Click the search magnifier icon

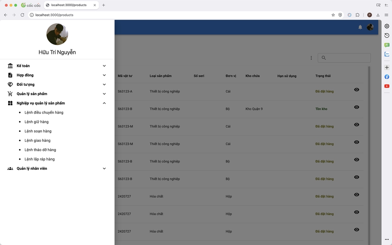[x=324, y=58]
